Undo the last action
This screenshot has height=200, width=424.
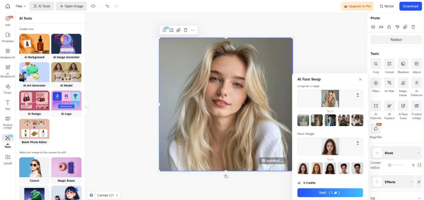tap(107, 6)
